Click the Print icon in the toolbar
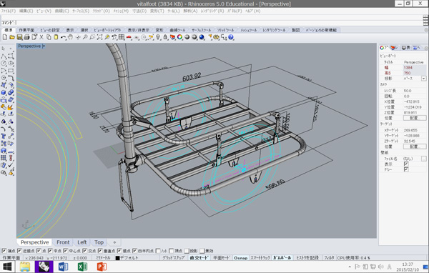 26,37
